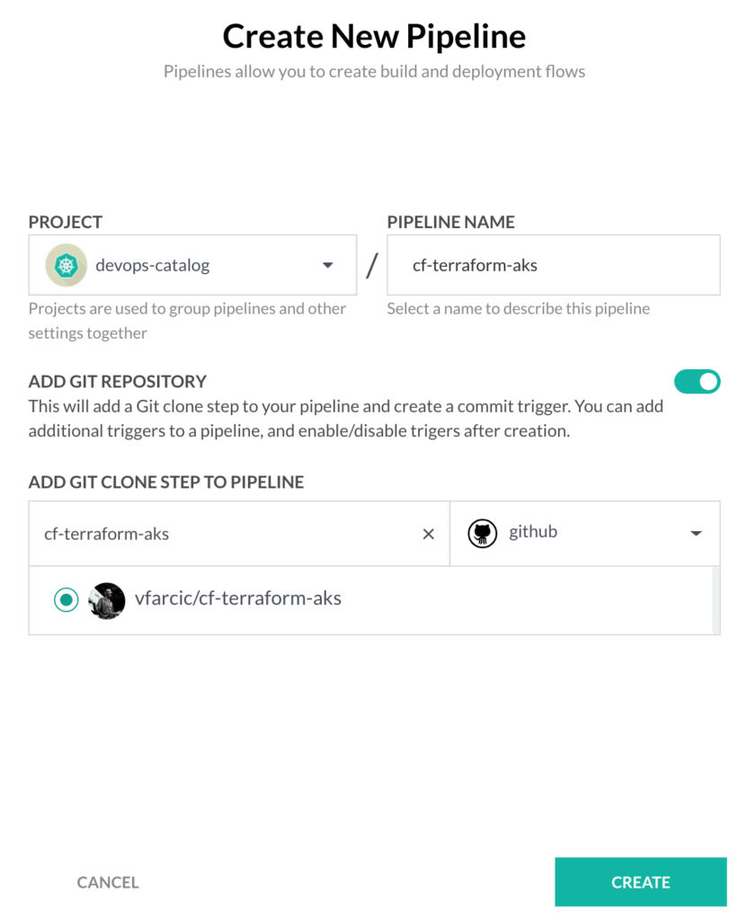This screenshot has height=920, width=738.
Task: Open the devops-catalog project selector
Action: (192, 265)
